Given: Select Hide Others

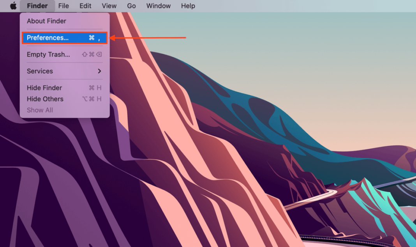Looking at the screenshot, I should [45, 99].
